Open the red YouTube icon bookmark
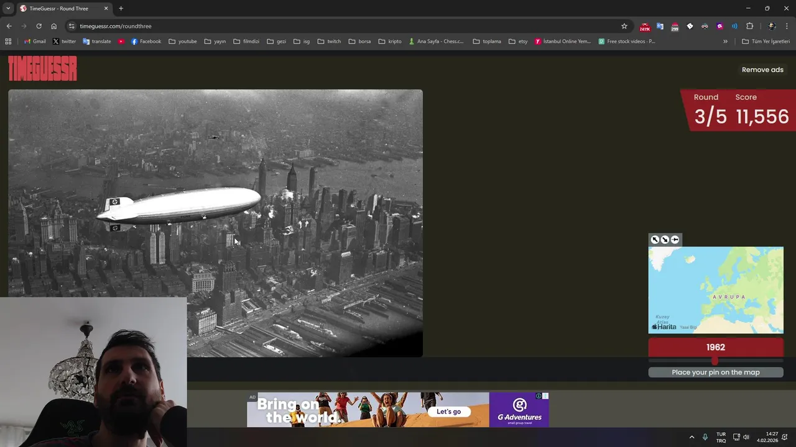The height and width of the screenshot is (447, 796). 121,42
